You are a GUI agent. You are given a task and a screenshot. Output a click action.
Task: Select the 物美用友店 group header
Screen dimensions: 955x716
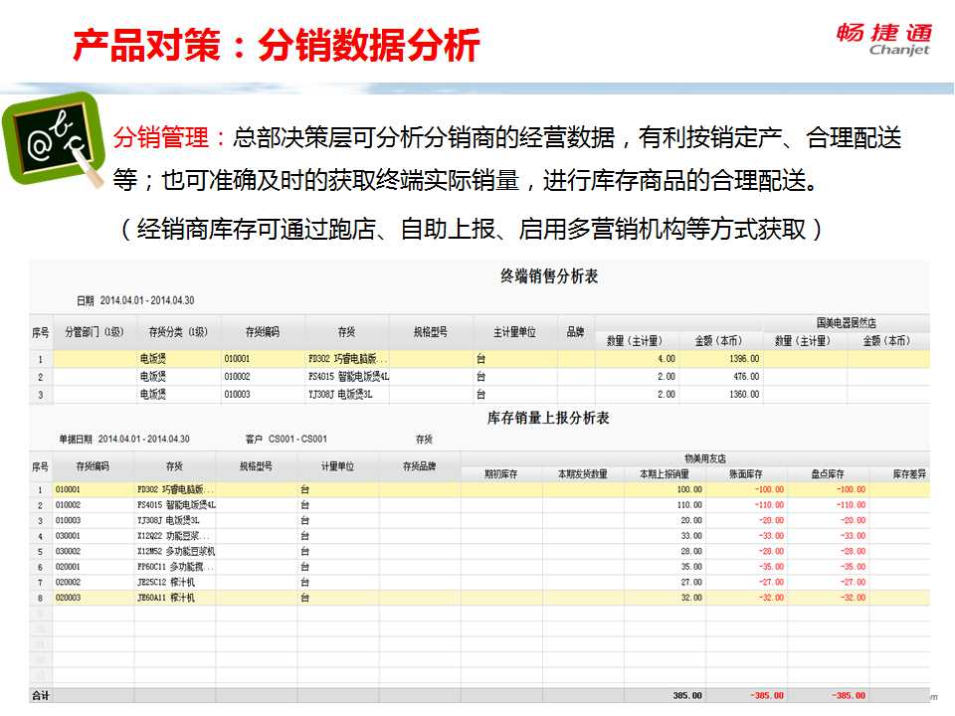coord(694,457)
